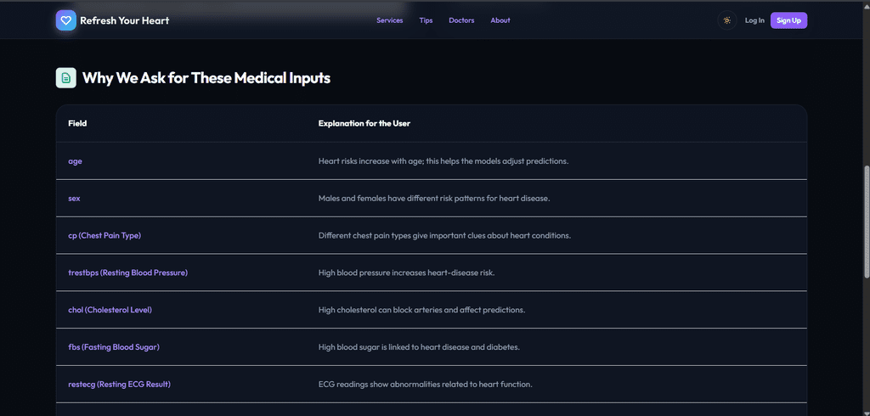The image size is (870, 416).
Task: Click 'High cholesterol can block arteries' text
Action: tap(421, 310)
